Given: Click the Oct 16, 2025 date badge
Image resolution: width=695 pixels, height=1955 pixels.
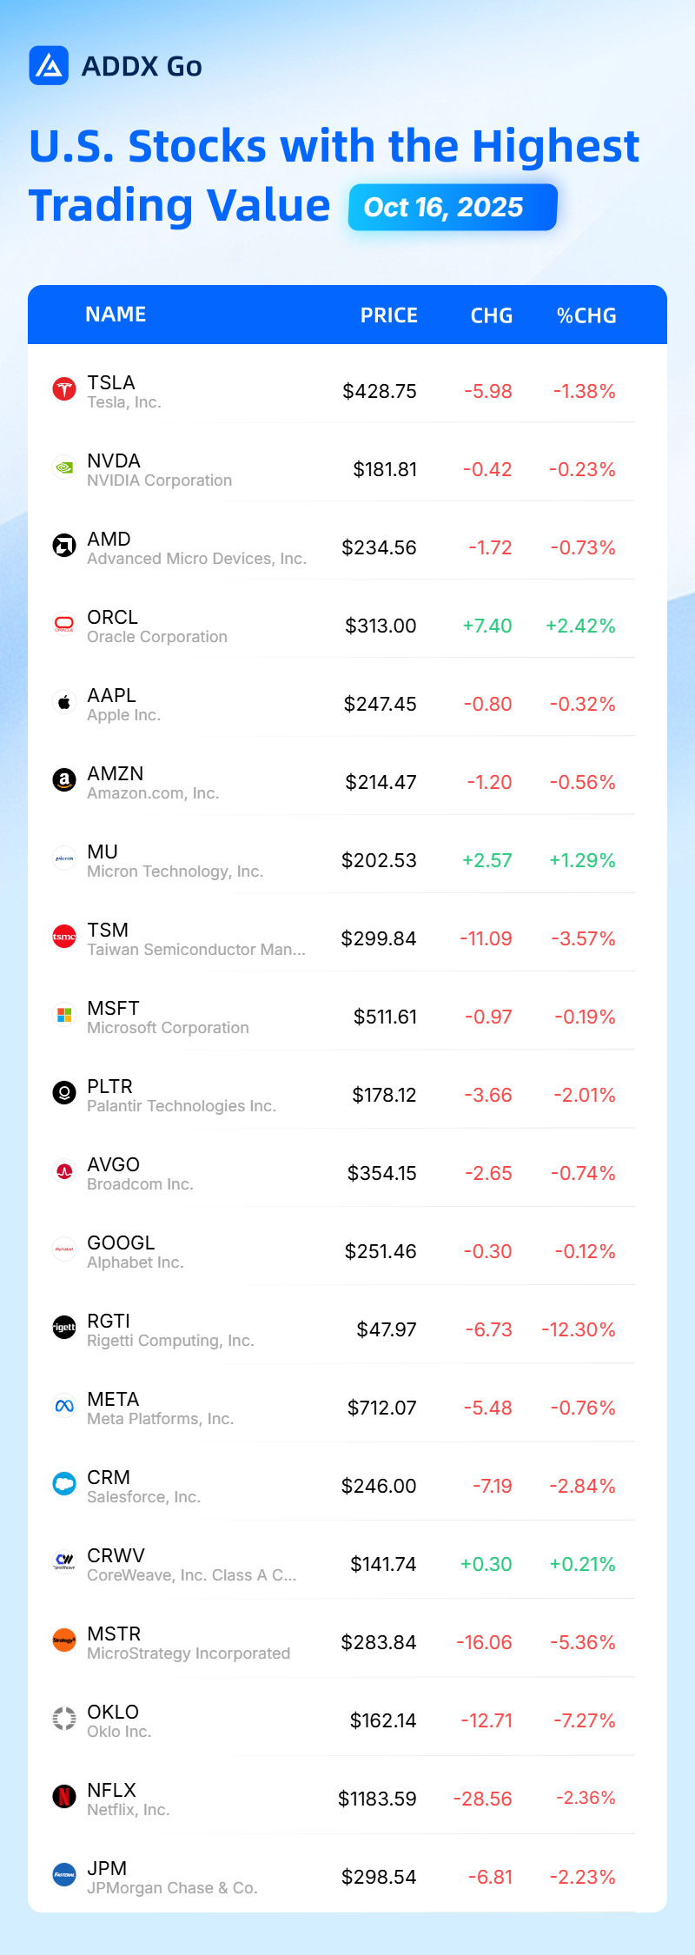Looking at the screenshot, I should (453, 208).
